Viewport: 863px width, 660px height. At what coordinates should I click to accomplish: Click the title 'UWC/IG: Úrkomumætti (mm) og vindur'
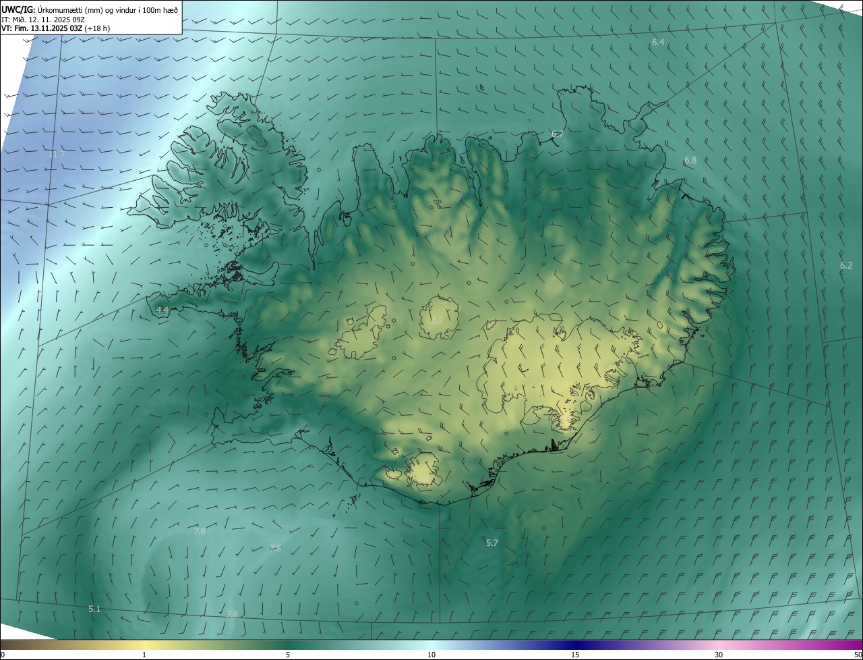click(90, 9)
